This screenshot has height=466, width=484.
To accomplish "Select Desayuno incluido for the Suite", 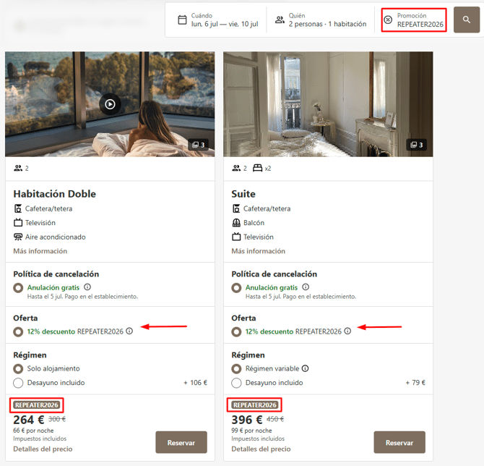I will tap(236, 383).
